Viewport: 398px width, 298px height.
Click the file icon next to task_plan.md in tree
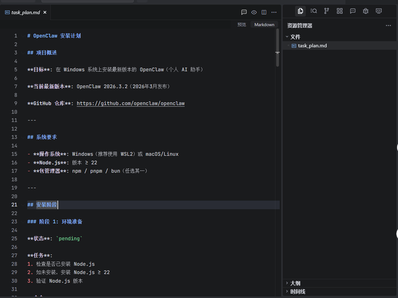pyautogui.click(x=294, y=46)
